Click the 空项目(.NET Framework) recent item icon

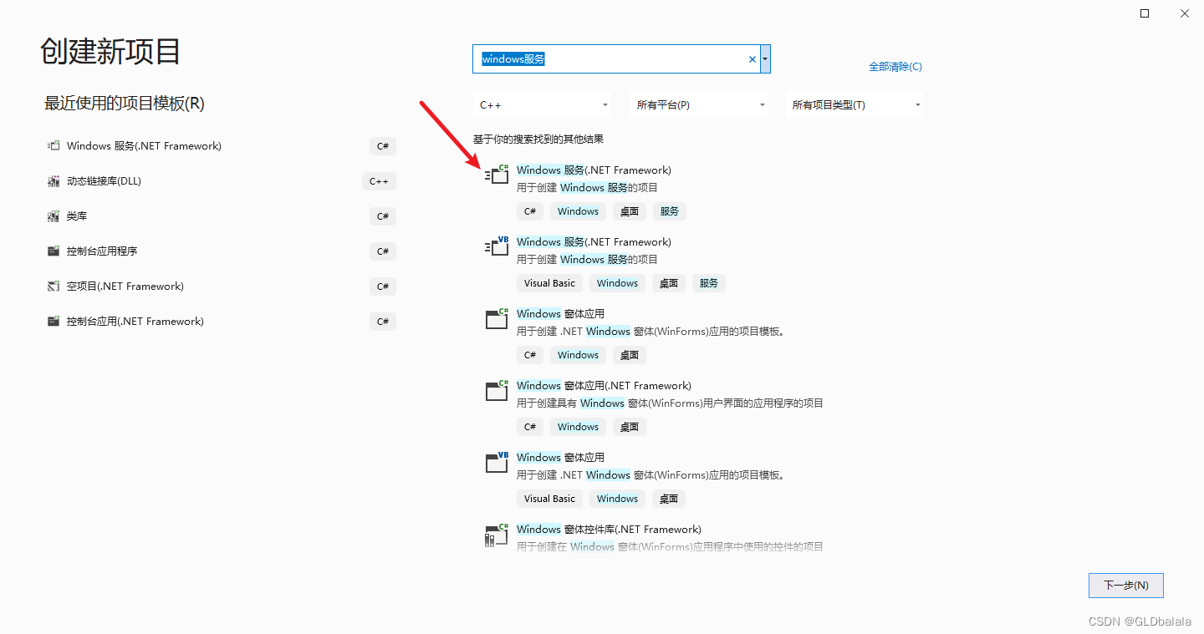pyautogui.click(x=54, y=287)
